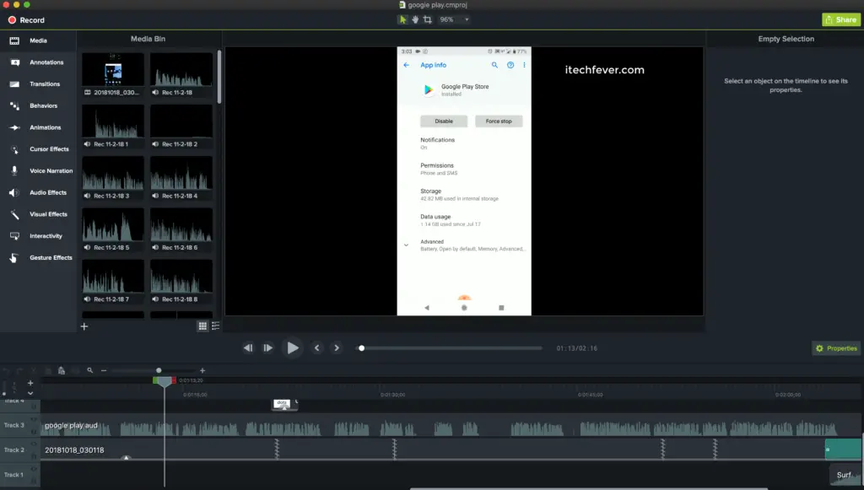Viewport: 864px width, 490px height.
Task: Open the Behaviors tab
Action: pos(37,105)
